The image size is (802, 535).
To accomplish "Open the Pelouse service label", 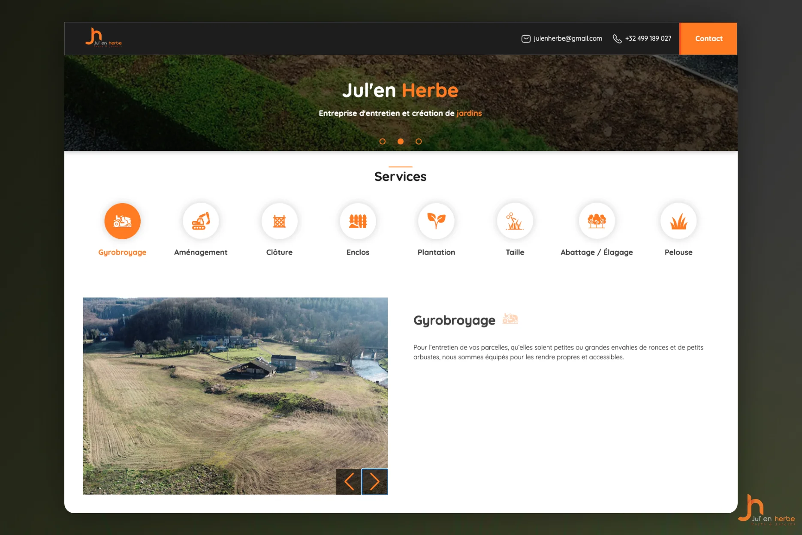I will pyautogui.click(x=678, y=252).
